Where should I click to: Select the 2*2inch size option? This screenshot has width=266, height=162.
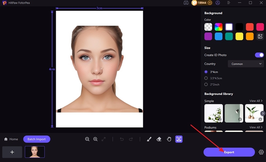(212, 84)
